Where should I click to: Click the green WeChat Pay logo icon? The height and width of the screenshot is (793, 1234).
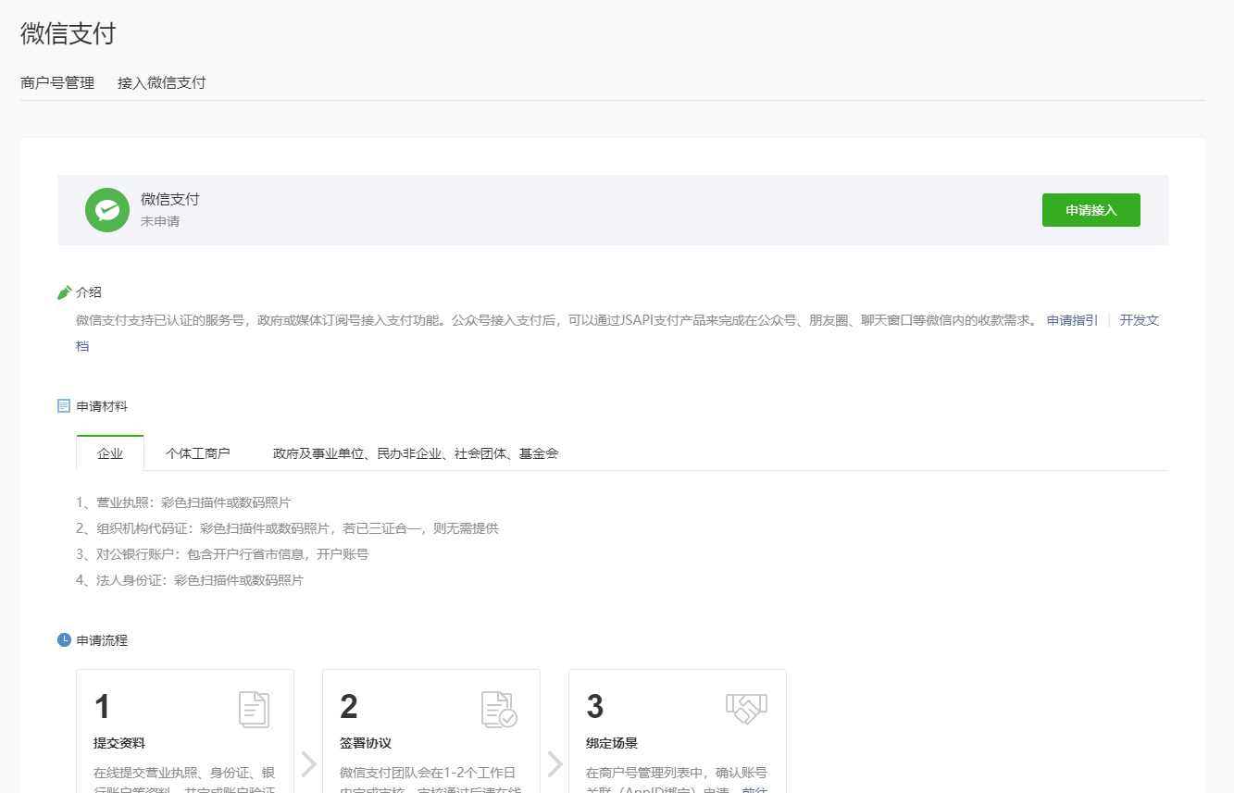107,210
